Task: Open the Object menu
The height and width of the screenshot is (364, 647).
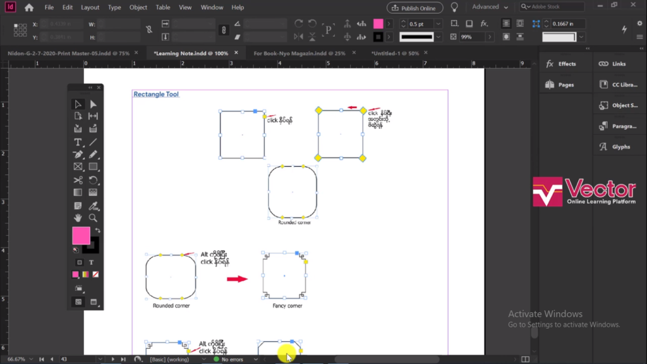Action: (138, 8)
